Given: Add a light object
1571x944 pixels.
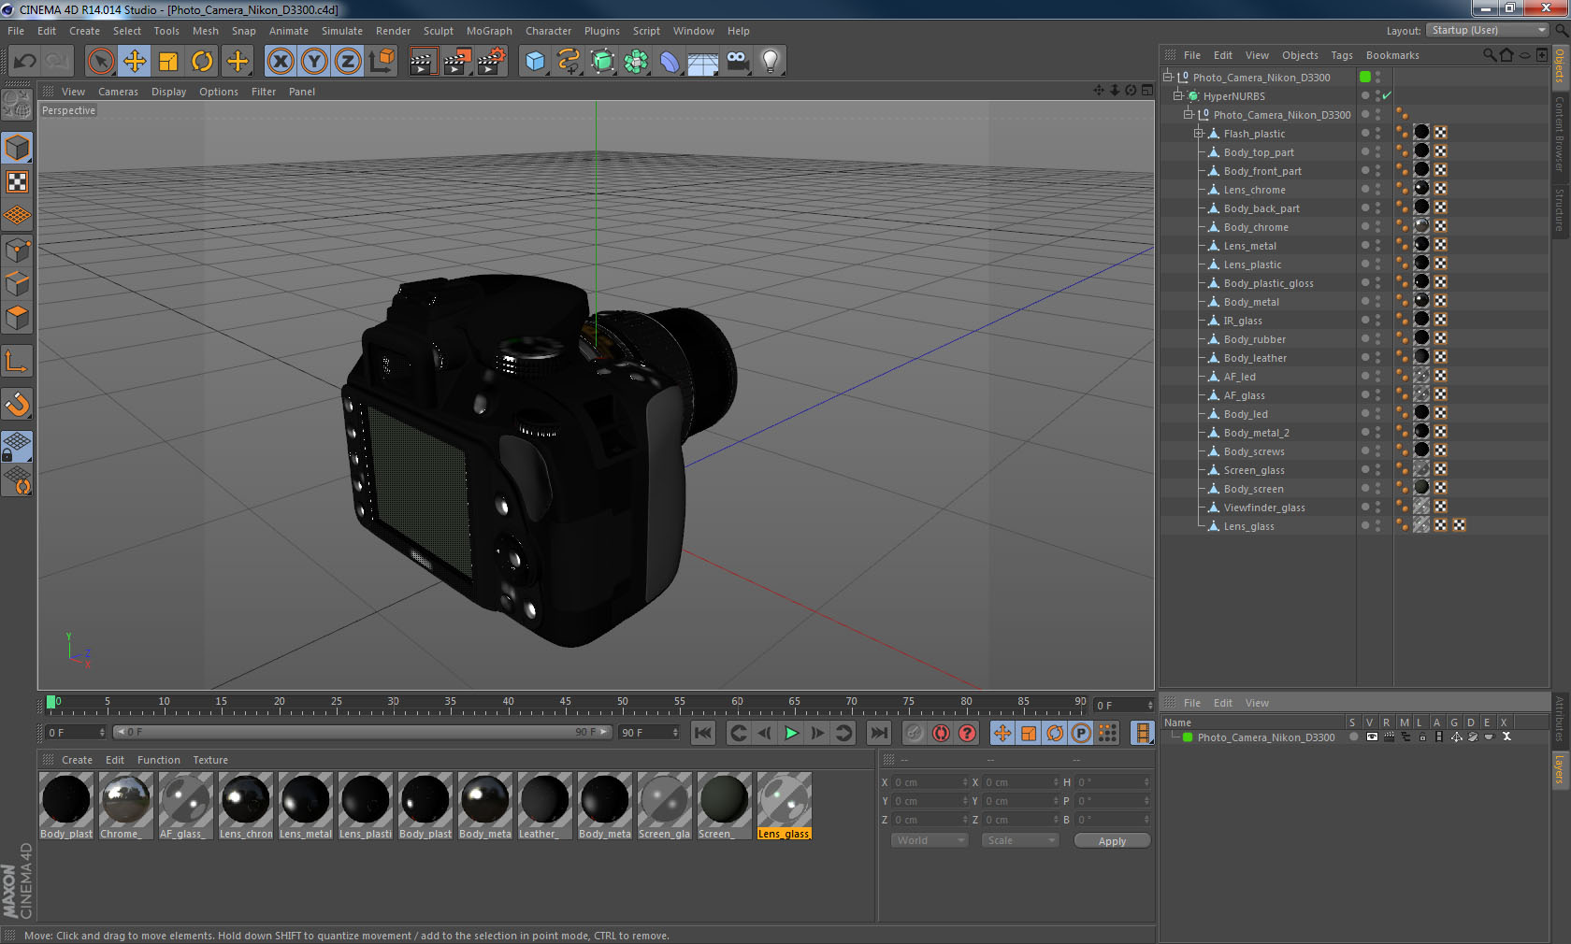Looking at the screenshot, I should tap(771, 62).
